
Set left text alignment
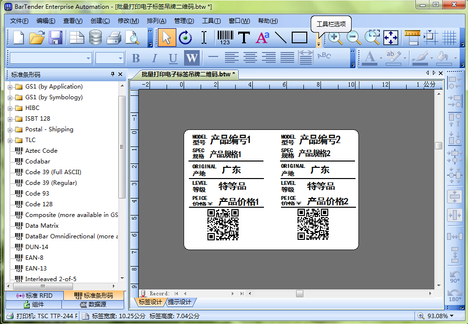[232, 57]
